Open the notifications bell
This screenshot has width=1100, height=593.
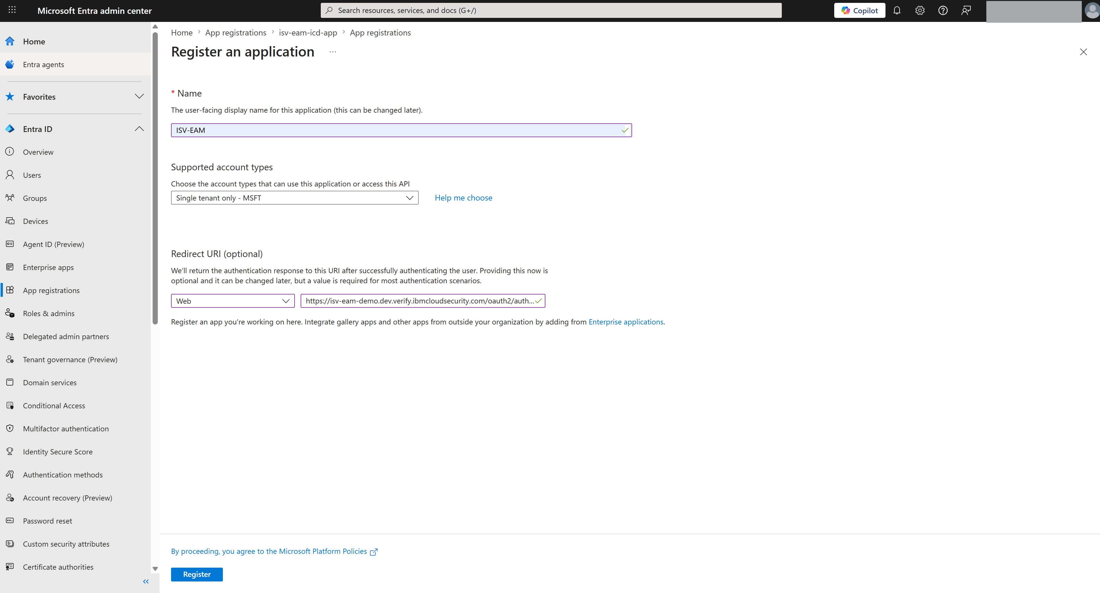click(x=897, y=10)
